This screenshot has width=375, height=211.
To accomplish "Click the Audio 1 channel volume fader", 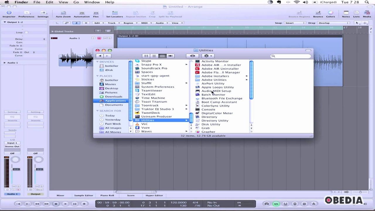I will (16, 169).
